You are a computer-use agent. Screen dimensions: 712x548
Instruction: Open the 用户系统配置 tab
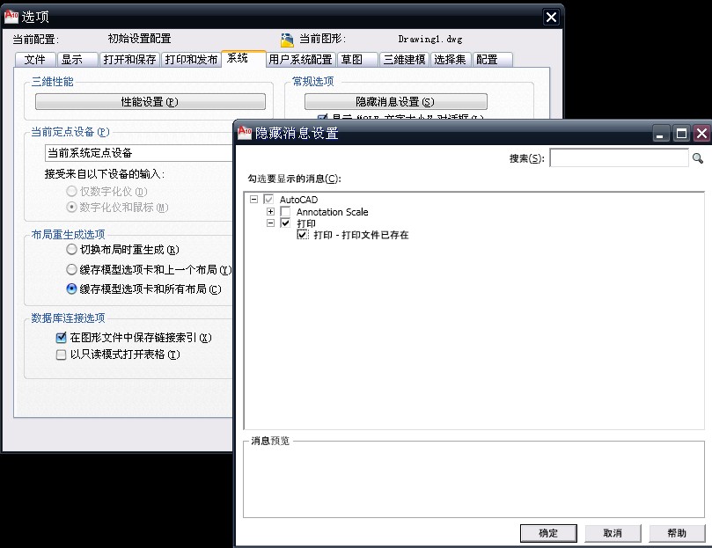coord(300,60)
